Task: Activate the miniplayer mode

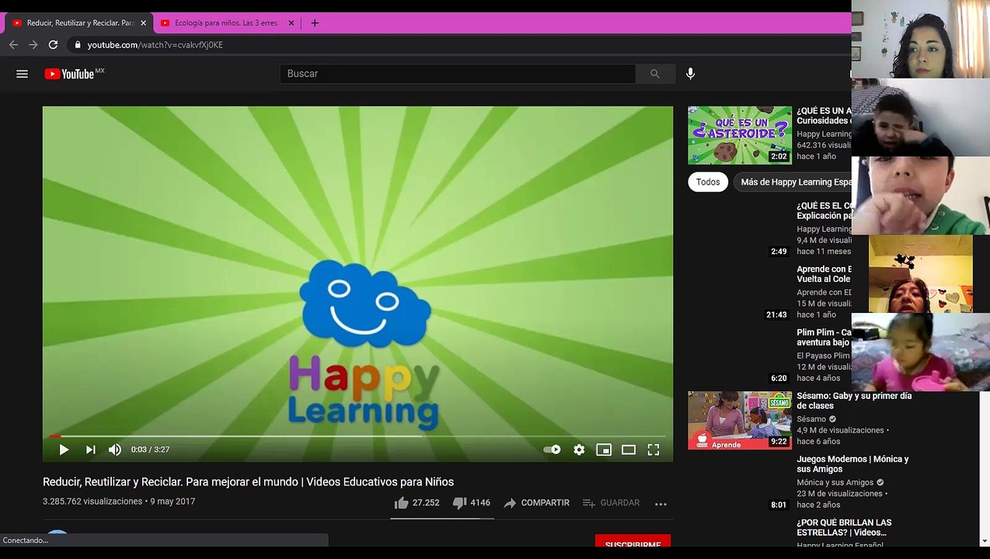Action: (x=604, y=450)
